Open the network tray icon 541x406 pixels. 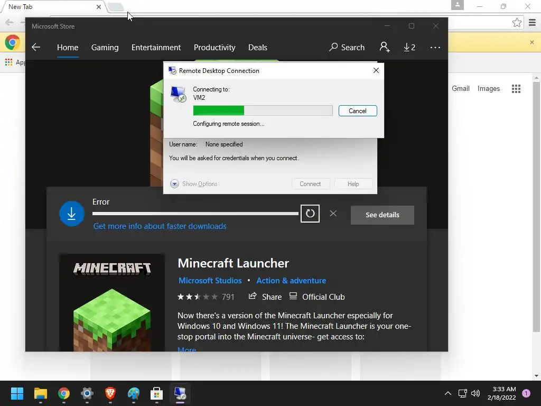pos(462,393)
